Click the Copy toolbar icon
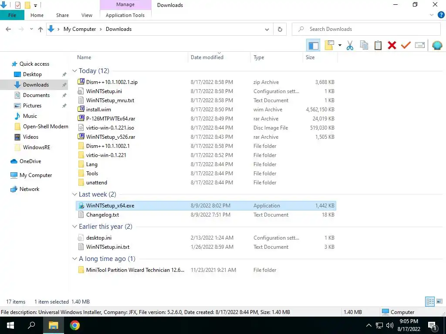Image resolution: width=446 pixels, height=334 pixels. [364, 45]
